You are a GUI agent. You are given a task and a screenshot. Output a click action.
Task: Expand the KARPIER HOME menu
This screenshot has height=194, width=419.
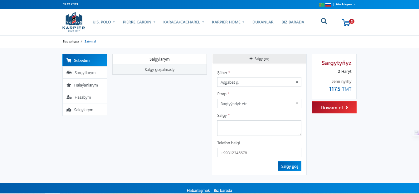(x=228, y=22)
